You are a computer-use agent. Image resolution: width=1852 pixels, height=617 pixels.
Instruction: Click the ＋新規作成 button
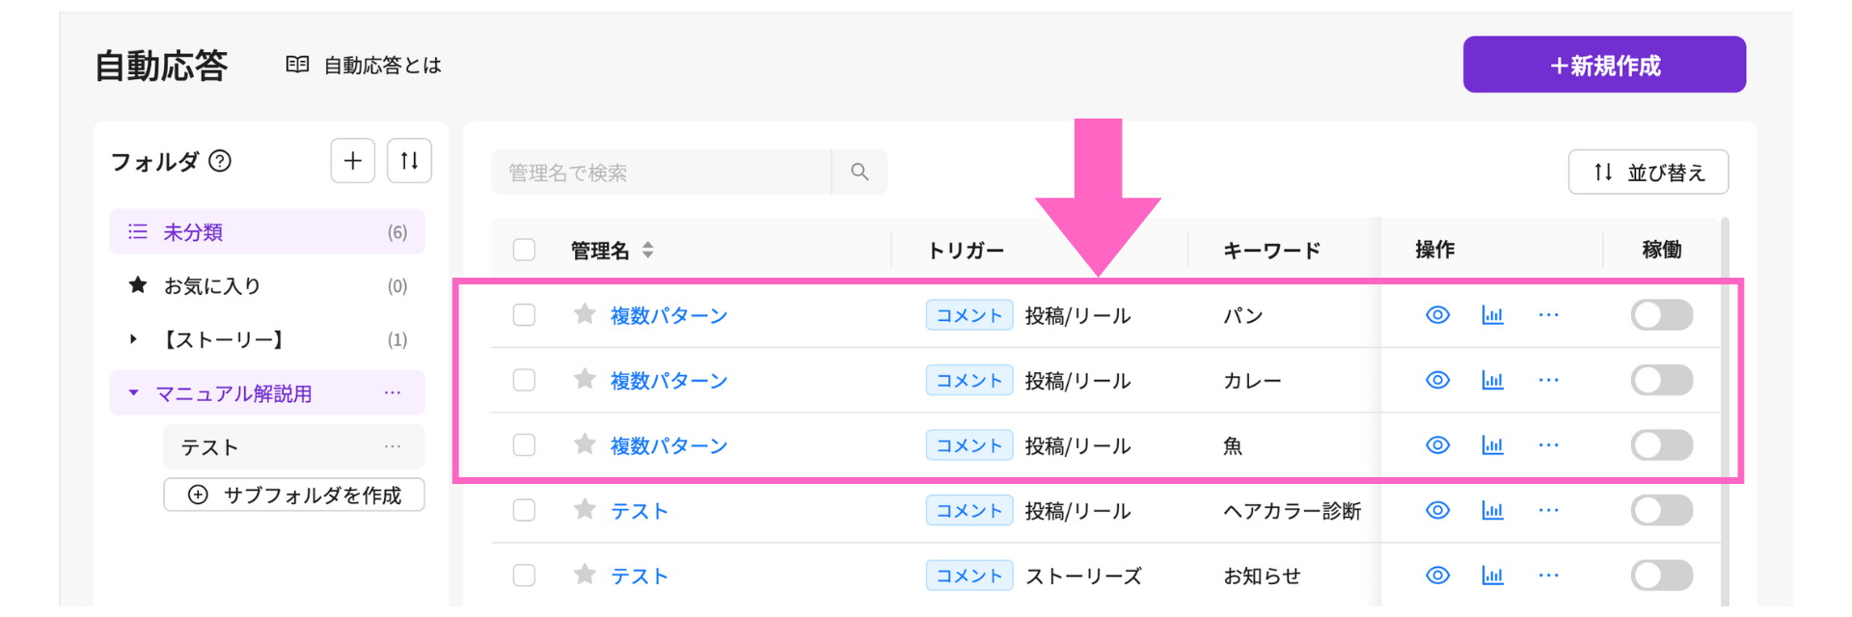pos(1604,65)
